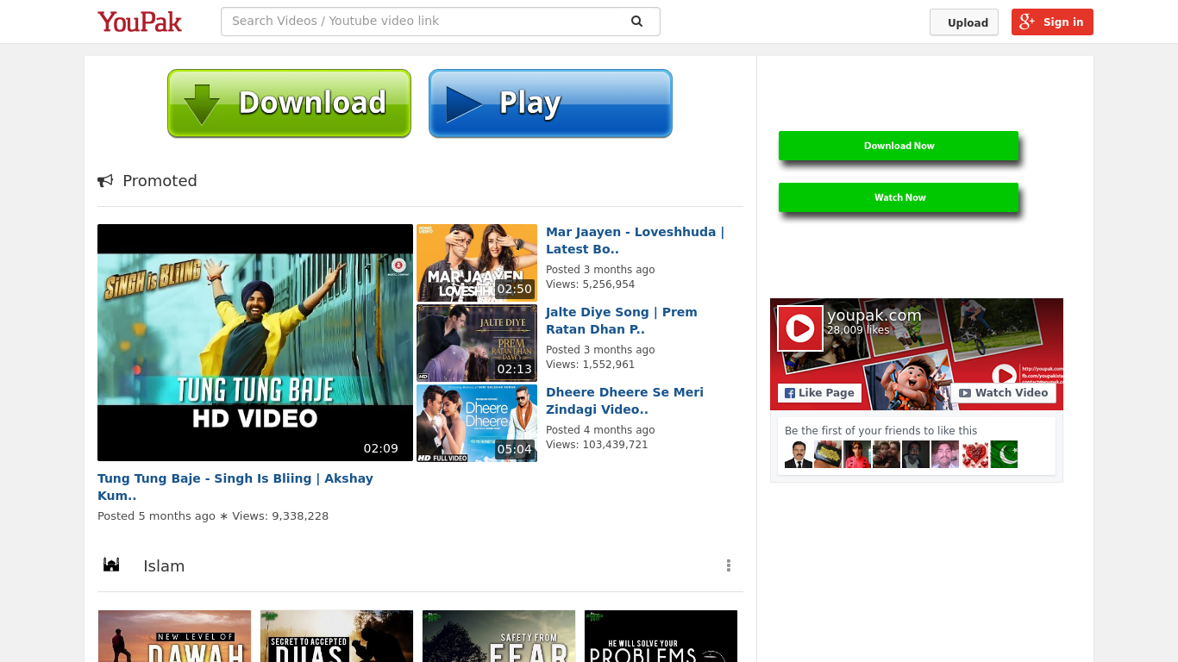The width and height of the screenshot is (1178, 662).
Task: Open He Will Solve Your Problems thumbnail
Action: point(661,636)
